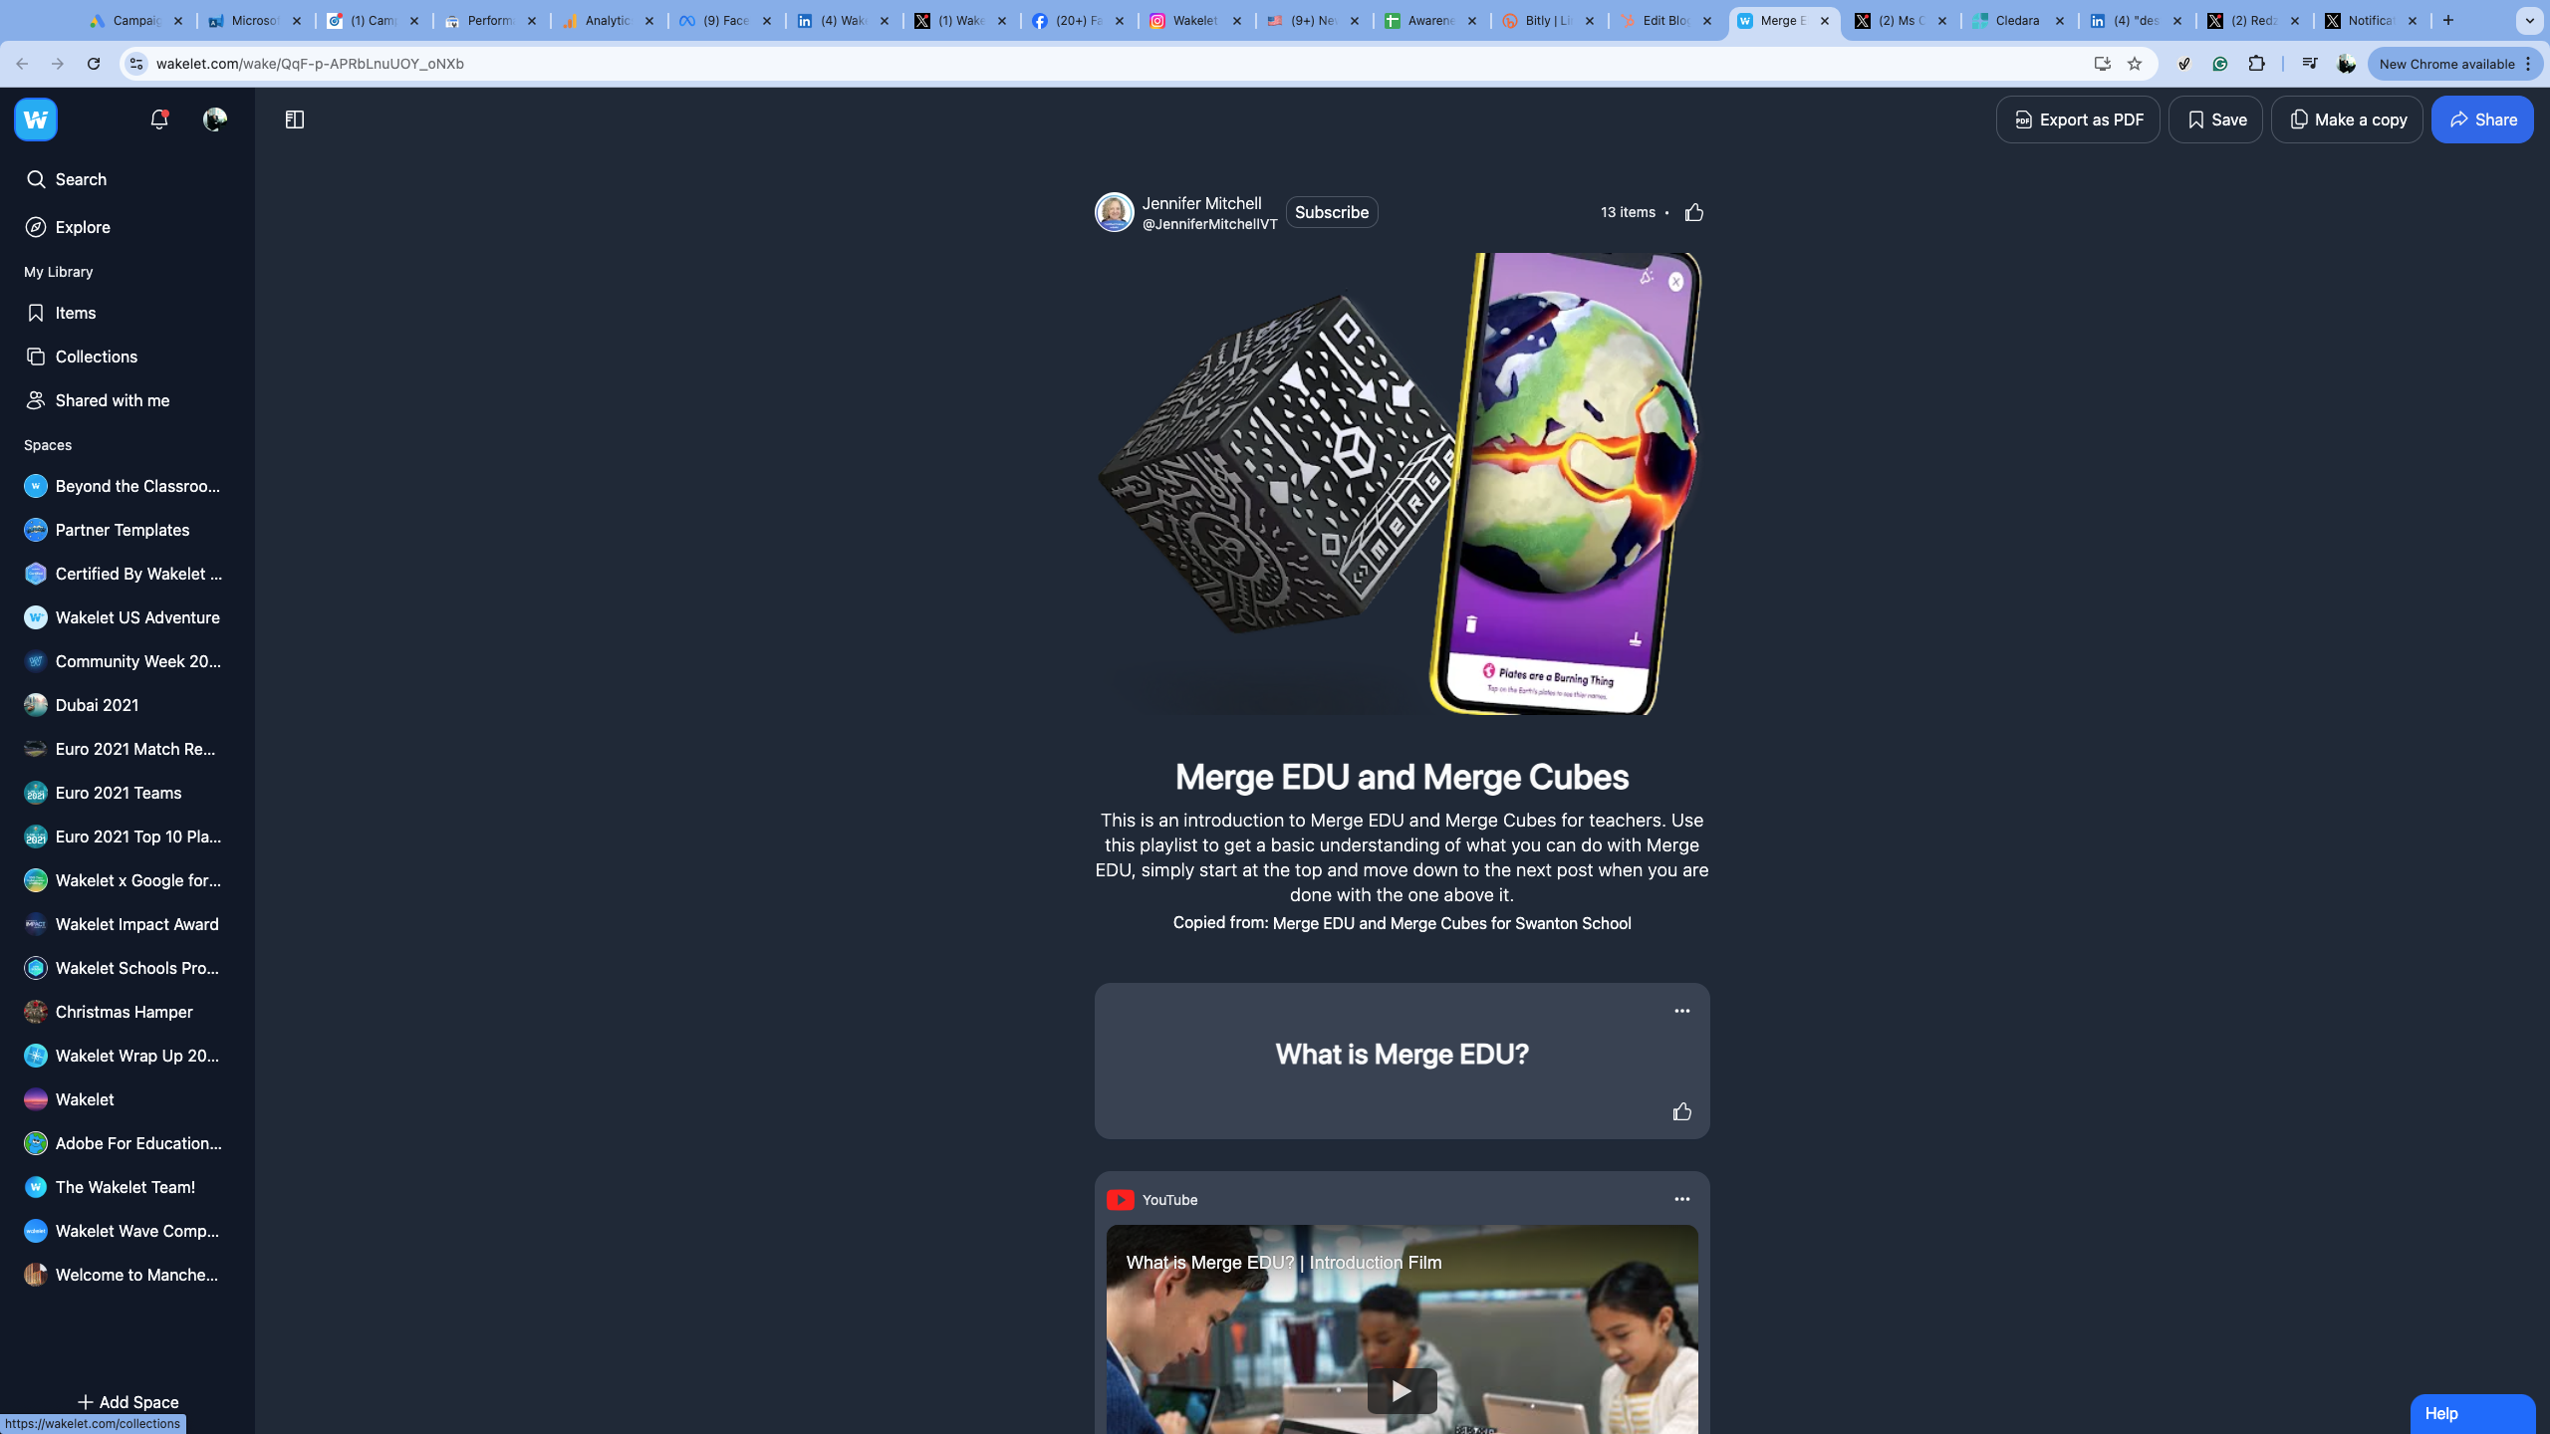Click the Share button

[x=2483, y=118]
